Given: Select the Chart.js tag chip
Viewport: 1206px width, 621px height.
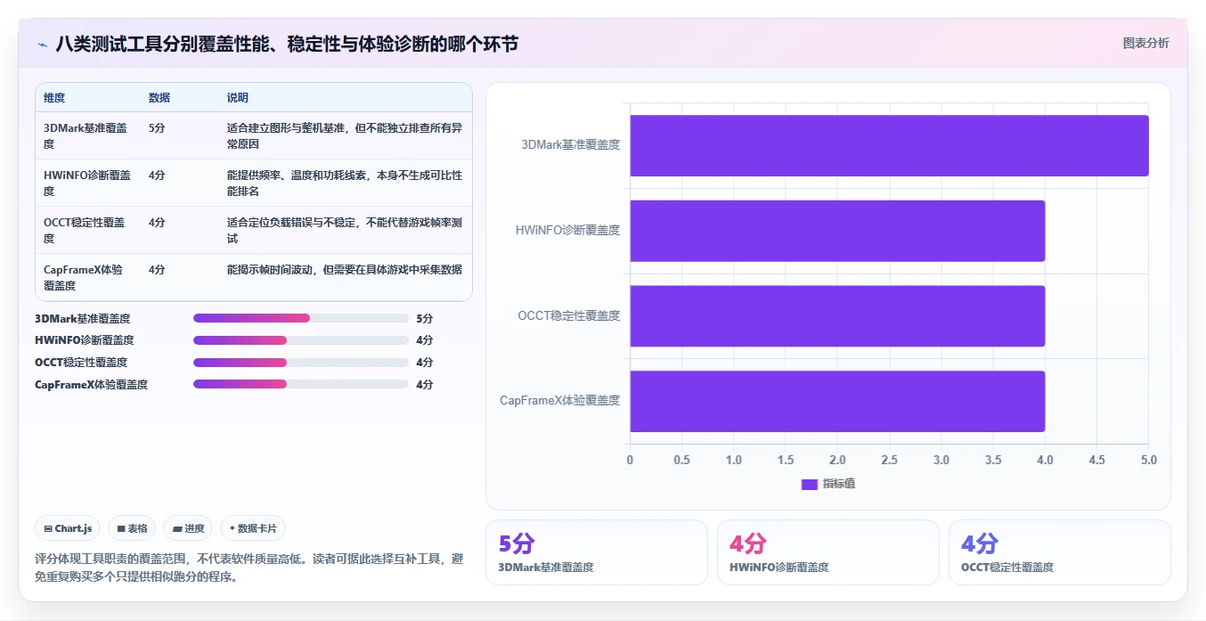Looking at the screenshot, I should [69, 528].
